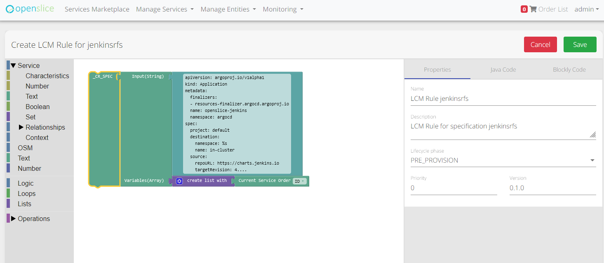Open the Lifecycle phase dropdown
This screenshot has height=263, width=604.
tap(503, 161)
